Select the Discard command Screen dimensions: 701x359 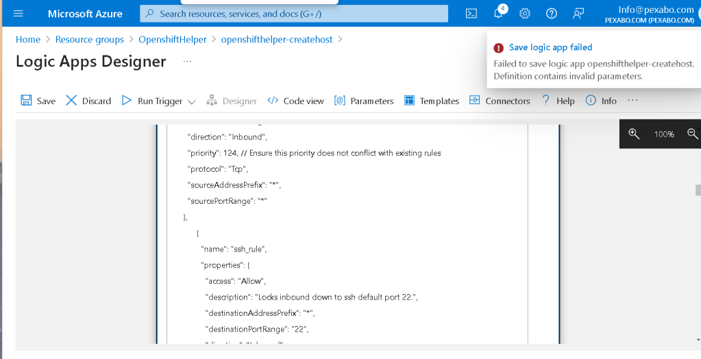(x=88, y=101)
